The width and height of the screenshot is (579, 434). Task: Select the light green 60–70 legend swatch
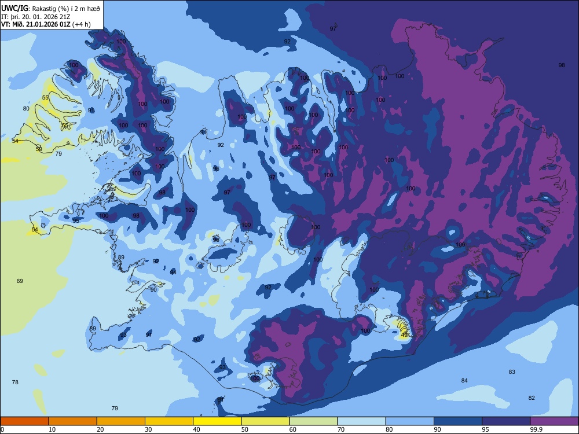(x=313, y=421)
